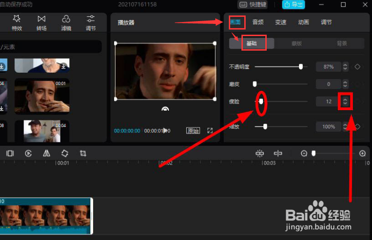This screenshot has width=372, height=240.
Task: Click the 00:01 timeline ruler mark
Action: point(62,163)
